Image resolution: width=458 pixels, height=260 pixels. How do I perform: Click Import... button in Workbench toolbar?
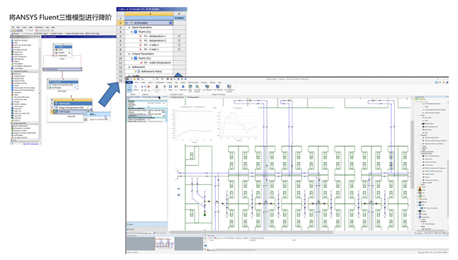(16, 33)
